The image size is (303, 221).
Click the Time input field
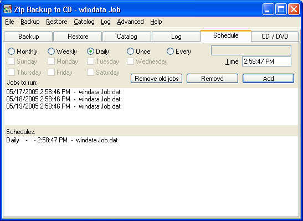tap(266, 61)
